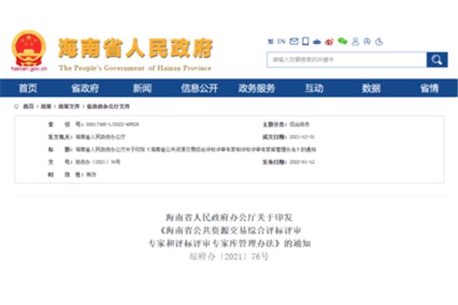The height and width of the screenshot is (305, 458).
Task: Click the 海南省人民政府 site title
Action: click(x=135, y=48)
